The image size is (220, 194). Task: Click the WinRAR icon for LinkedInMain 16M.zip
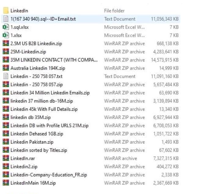tap(5, 183)
